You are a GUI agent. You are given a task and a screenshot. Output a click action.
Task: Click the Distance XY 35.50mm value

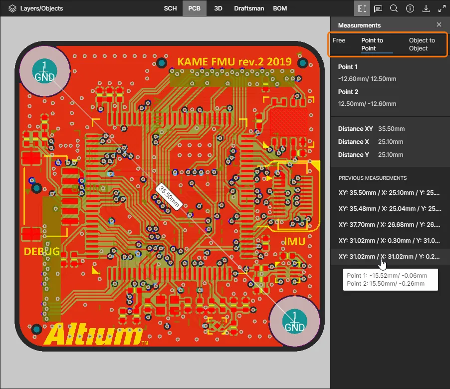pyautogui.click(x=391, y=129)
